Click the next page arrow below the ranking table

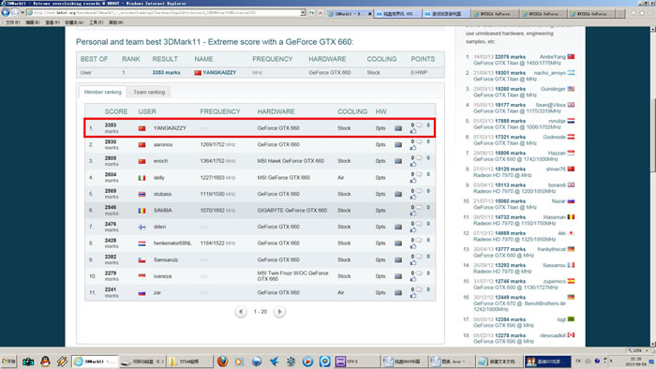point(279,312)
